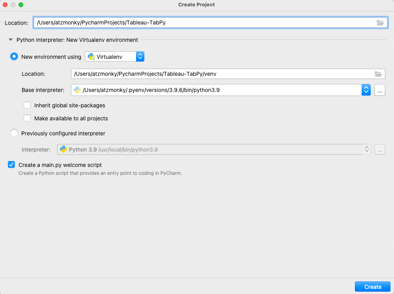Open the Virtualenv environment type dropdown arrows
Viewport: 394px width, 294px height.
pyautogui.click(x=140, y=57)
